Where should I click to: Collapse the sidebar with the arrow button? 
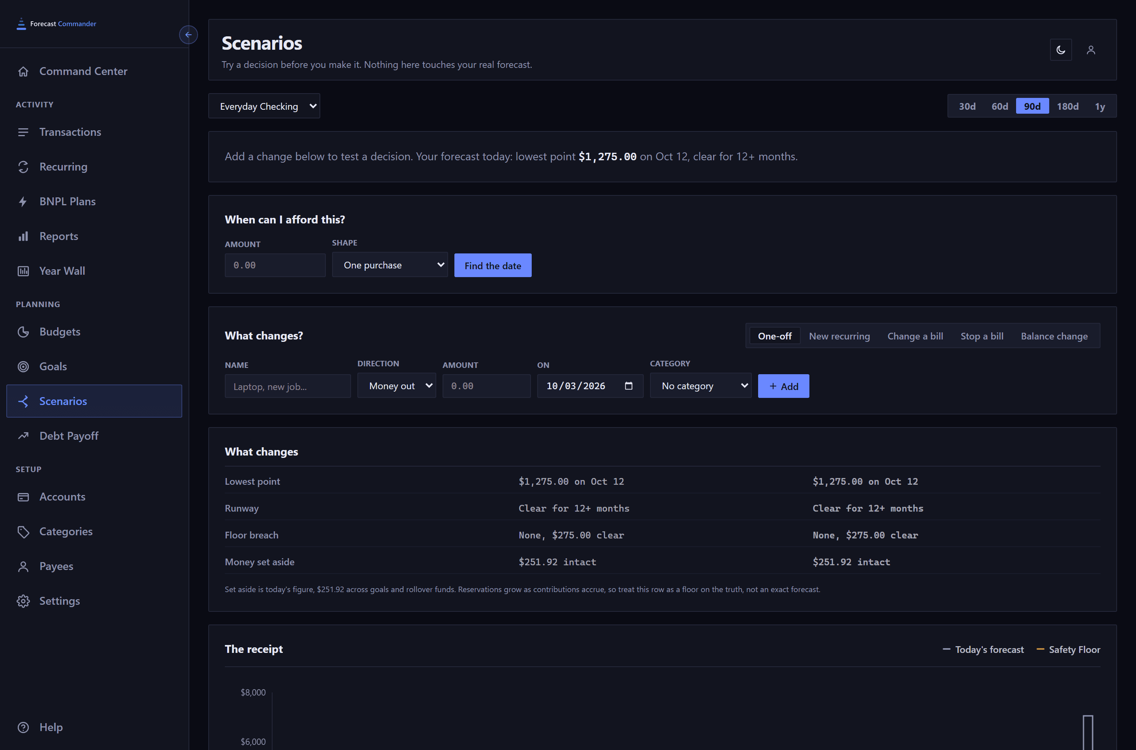[x=188, y=34]
